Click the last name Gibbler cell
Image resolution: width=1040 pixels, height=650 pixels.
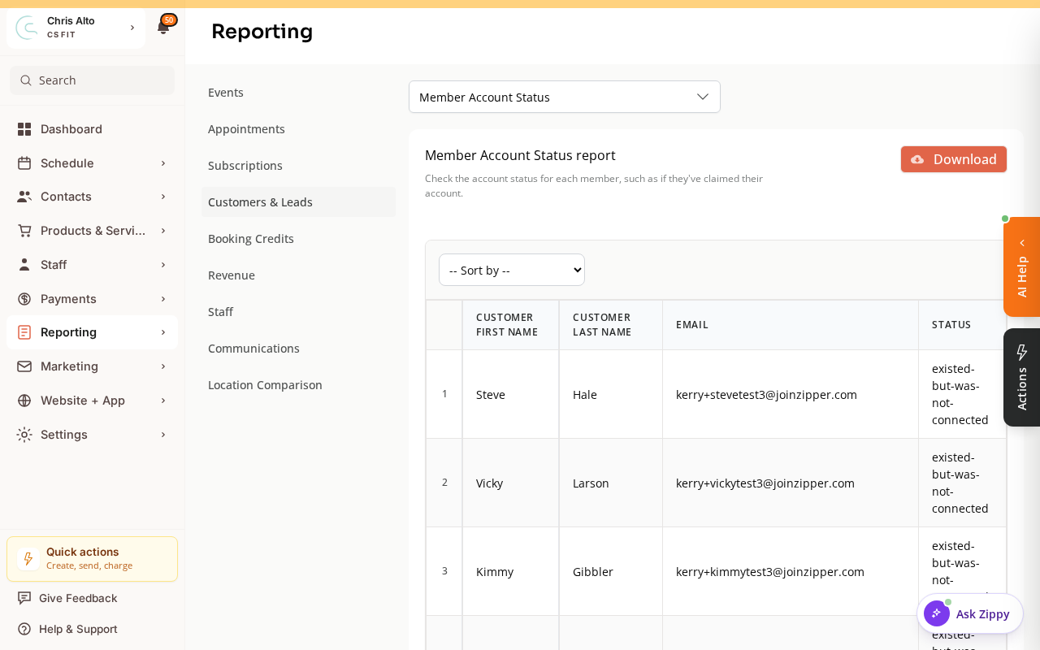coord(611,572)
